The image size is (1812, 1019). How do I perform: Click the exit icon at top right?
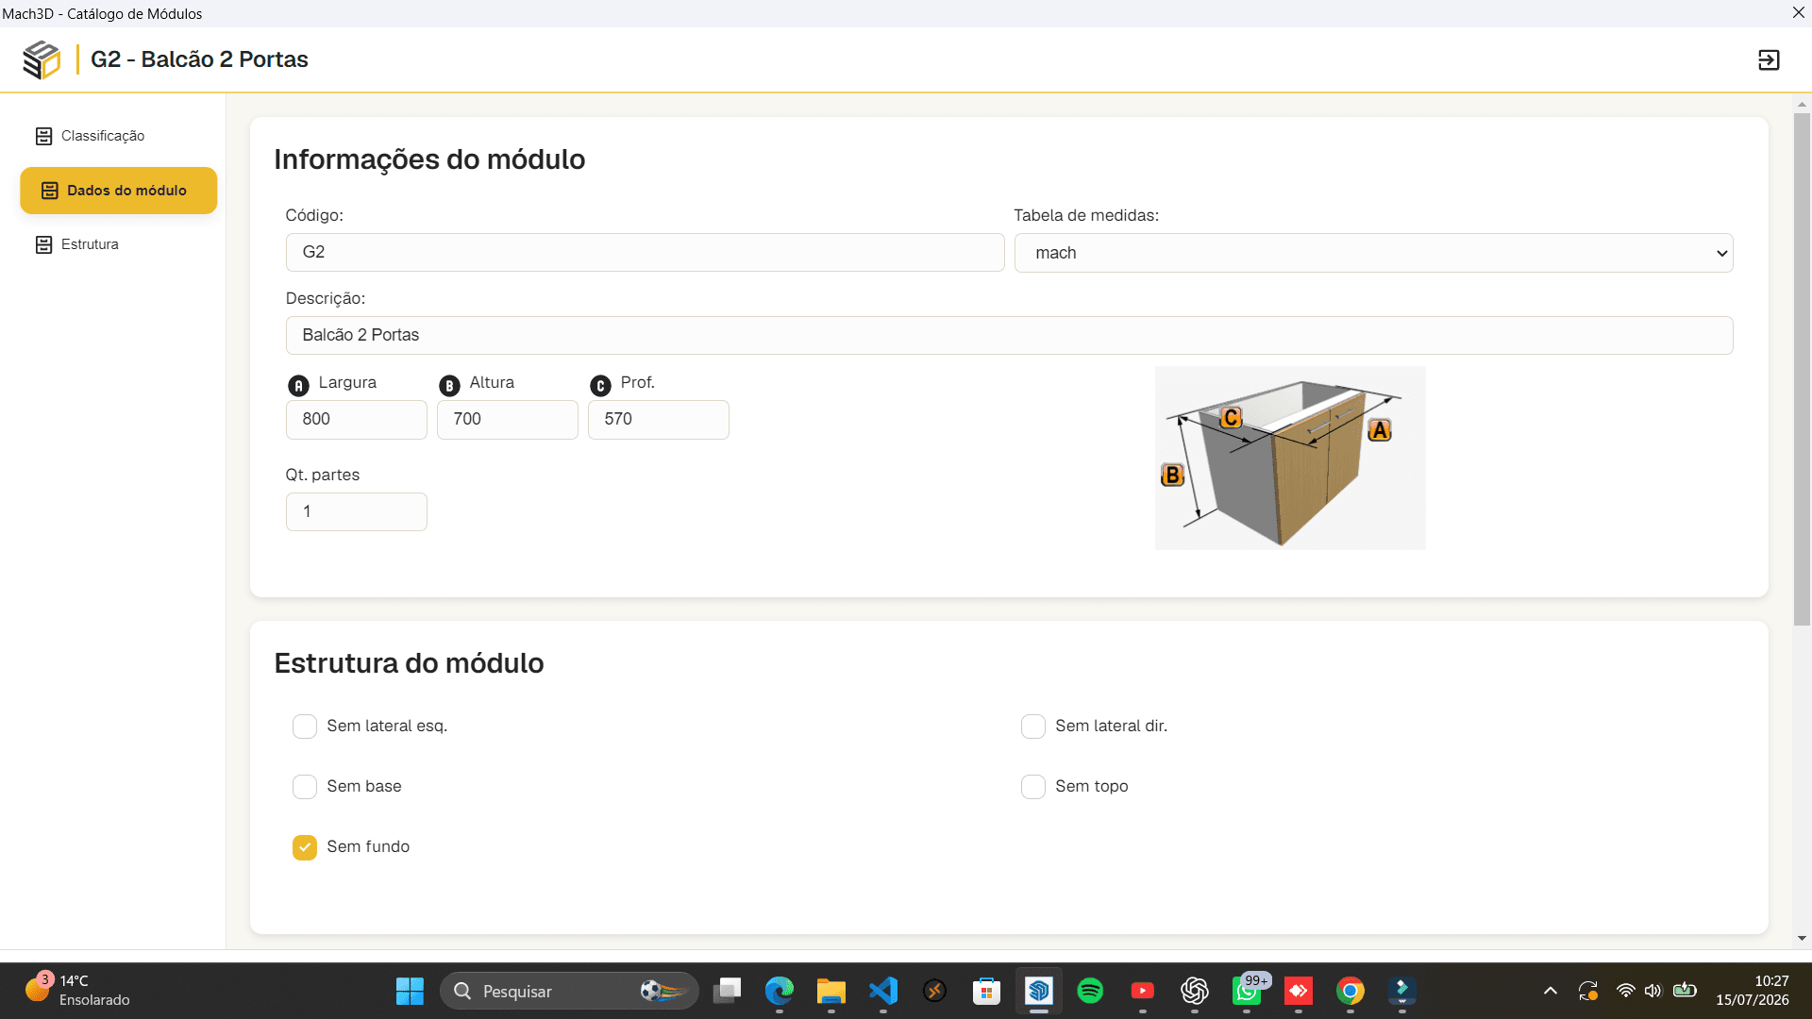point(1769,60)
